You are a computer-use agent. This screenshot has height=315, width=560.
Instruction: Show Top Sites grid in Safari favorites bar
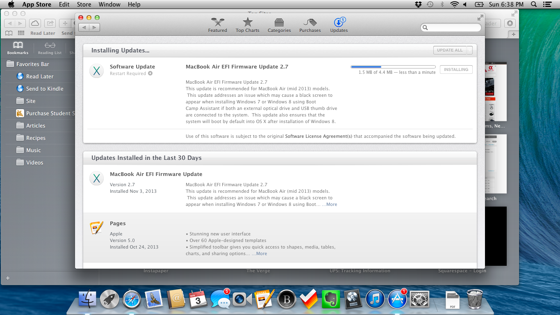(x=21, y=33)
